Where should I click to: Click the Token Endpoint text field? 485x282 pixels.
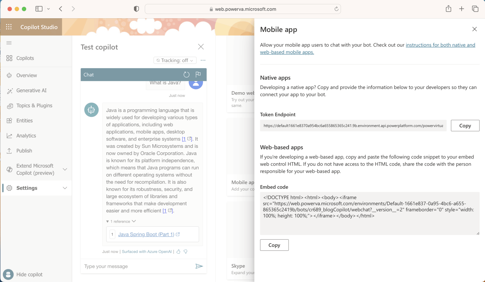coord(353,125)
